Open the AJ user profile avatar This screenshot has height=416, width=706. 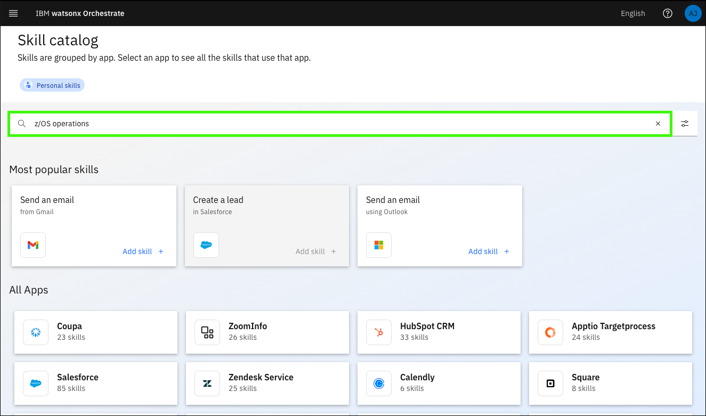[x=693, y=13]
